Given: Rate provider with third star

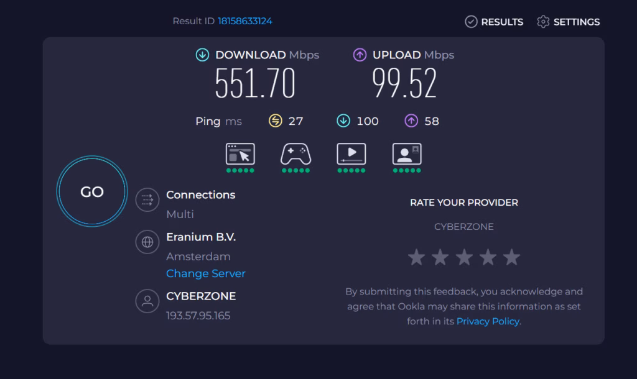Looking at the screenshot, I should 464,257.
